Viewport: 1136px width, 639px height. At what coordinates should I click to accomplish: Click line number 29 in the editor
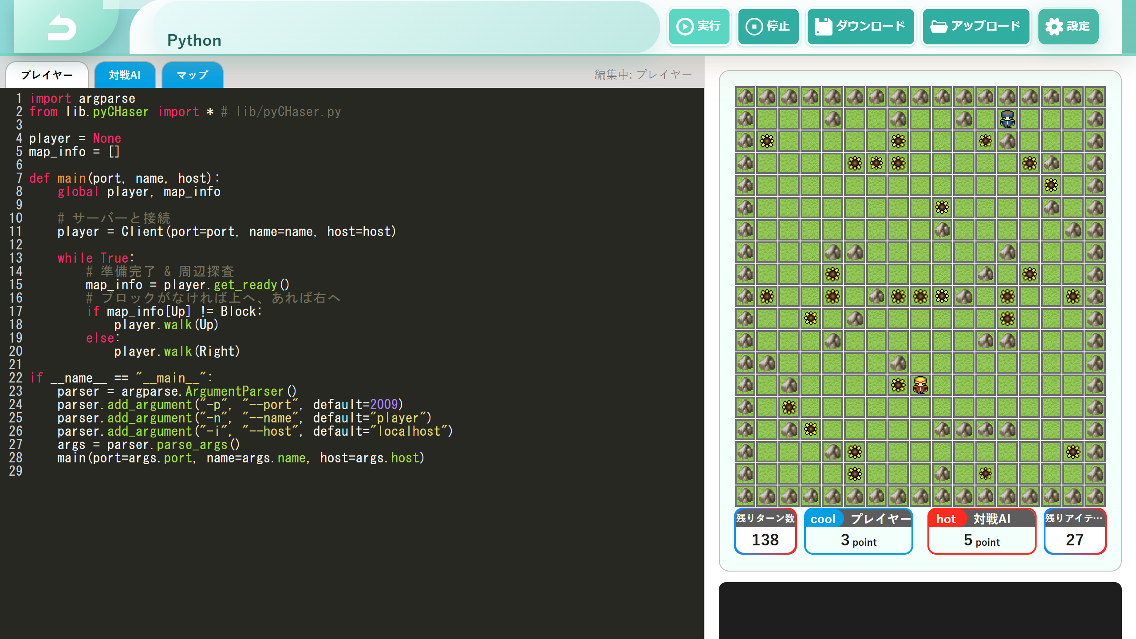[x=16, y=471]
